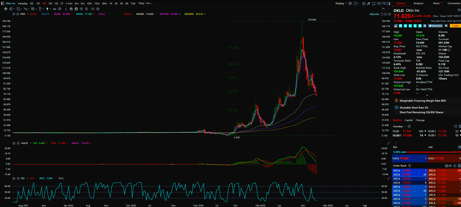
Task: Switch to the Analysis tab
Action: (x=418, y=3)
